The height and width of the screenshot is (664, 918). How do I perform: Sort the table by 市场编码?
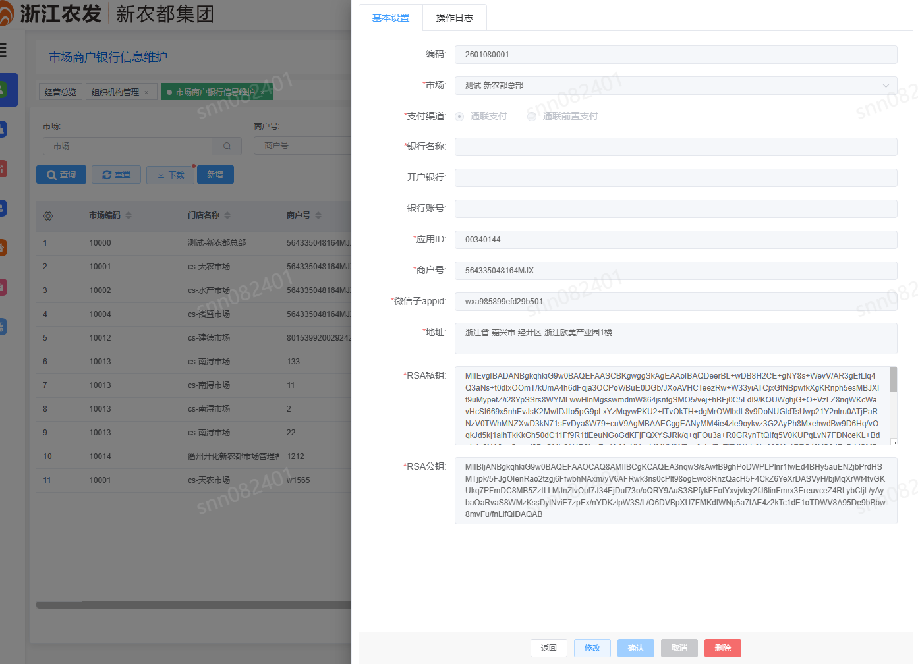click(x=129, y=215)
